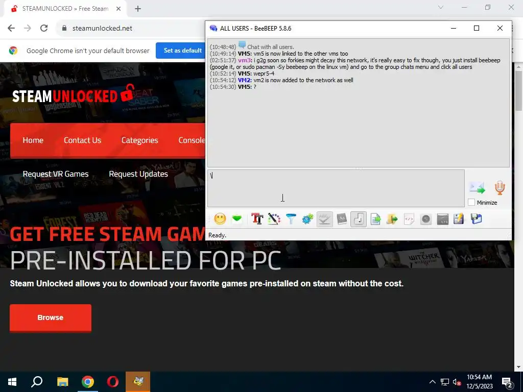Open the network tray icon
Image resolution: width=523 pixels, height=392 pixels.
(x=445, y=382)
